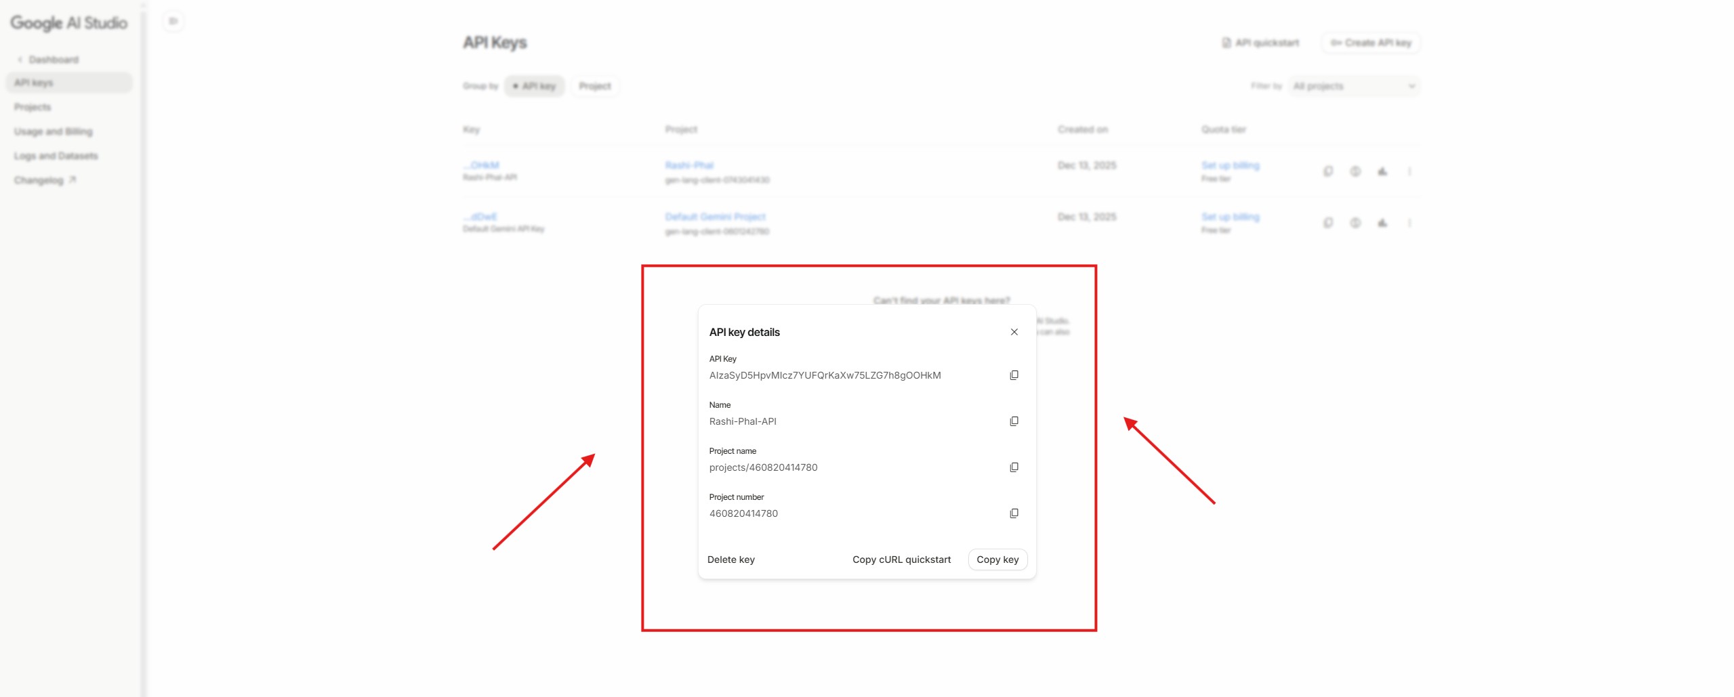This screenshot has height=697, width=1734.
Task: Open Logs and Datasets page
Action: 56,156
